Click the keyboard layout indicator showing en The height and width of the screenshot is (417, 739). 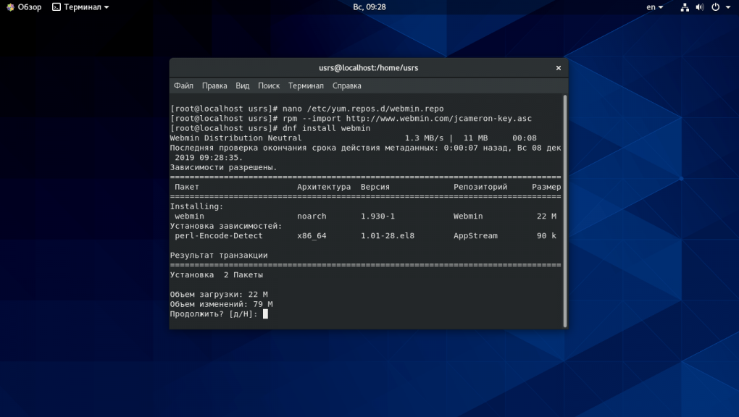coord(651,7)
